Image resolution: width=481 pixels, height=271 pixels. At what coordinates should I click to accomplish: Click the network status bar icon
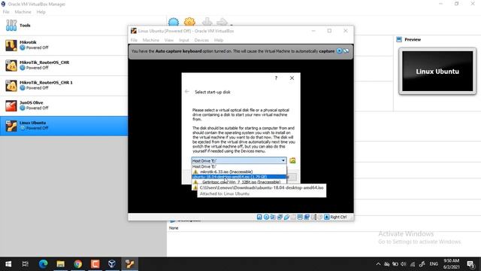(x=280, y=217)
